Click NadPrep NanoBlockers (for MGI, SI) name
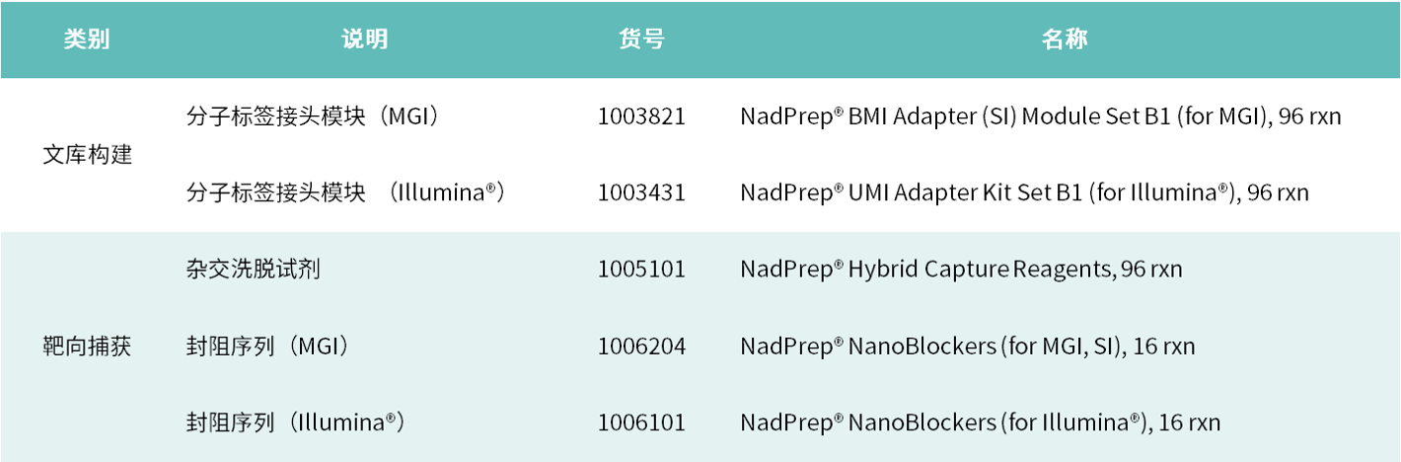Viewport: 1401px width, 462px height. tap(967, 346)
